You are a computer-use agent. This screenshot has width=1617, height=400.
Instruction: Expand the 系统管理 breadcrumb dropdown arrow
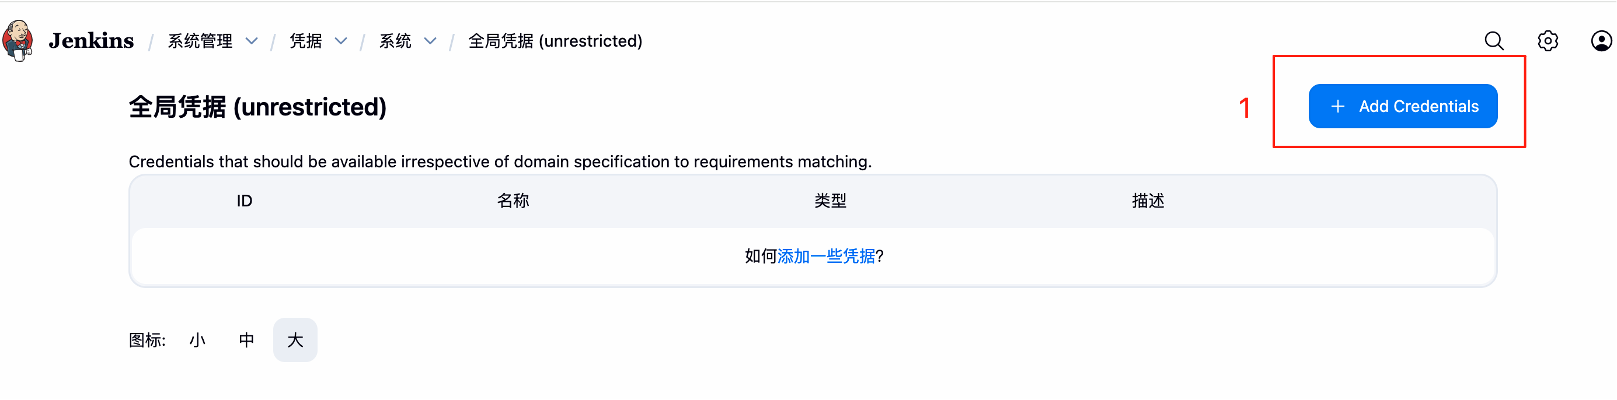(252, 41)
